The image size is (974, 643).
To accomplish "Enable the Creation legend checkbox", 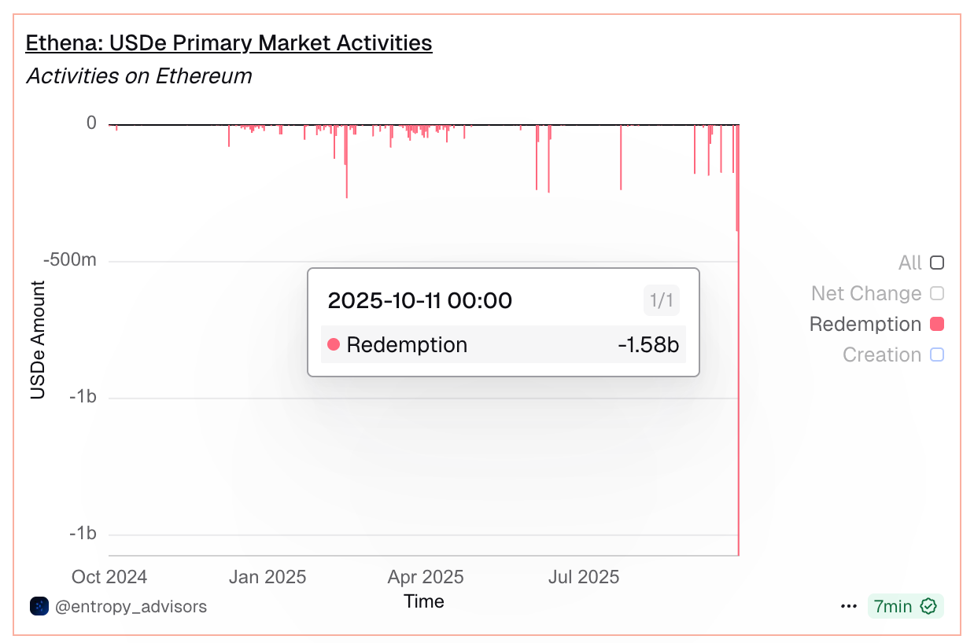I will [x=936, y=355].
